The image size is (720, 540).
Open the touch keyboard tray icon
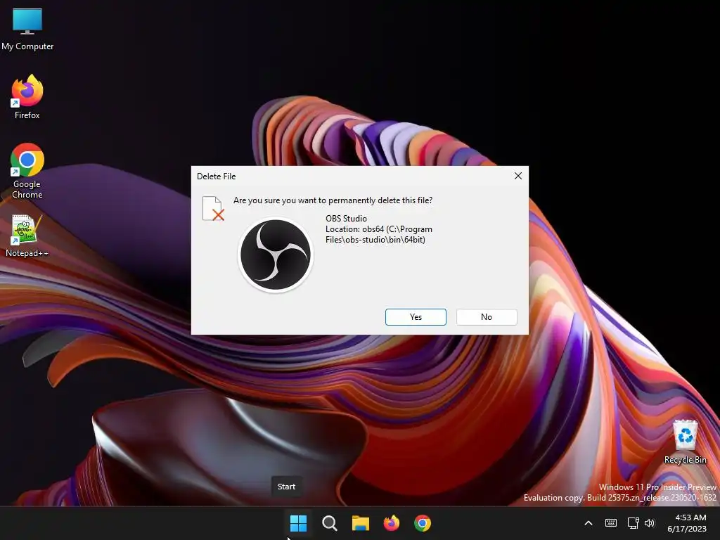[611, 523]
